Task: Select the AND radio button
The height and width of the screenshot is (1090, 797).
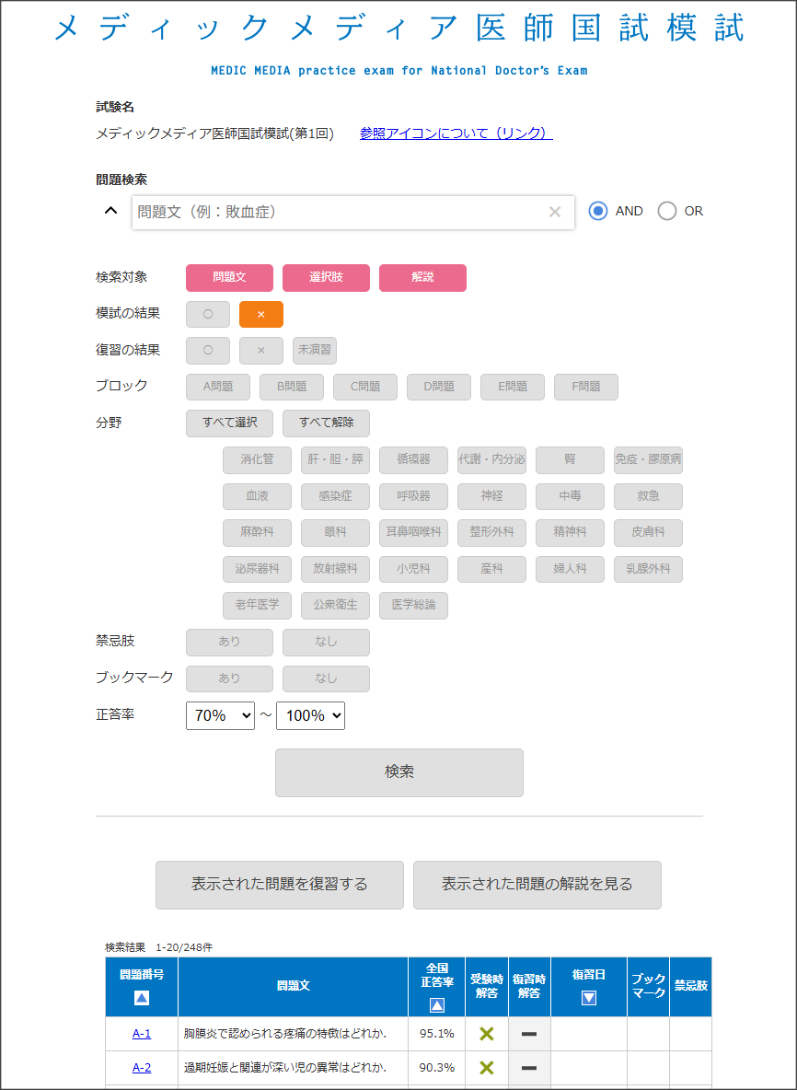Action: [598, 211]
